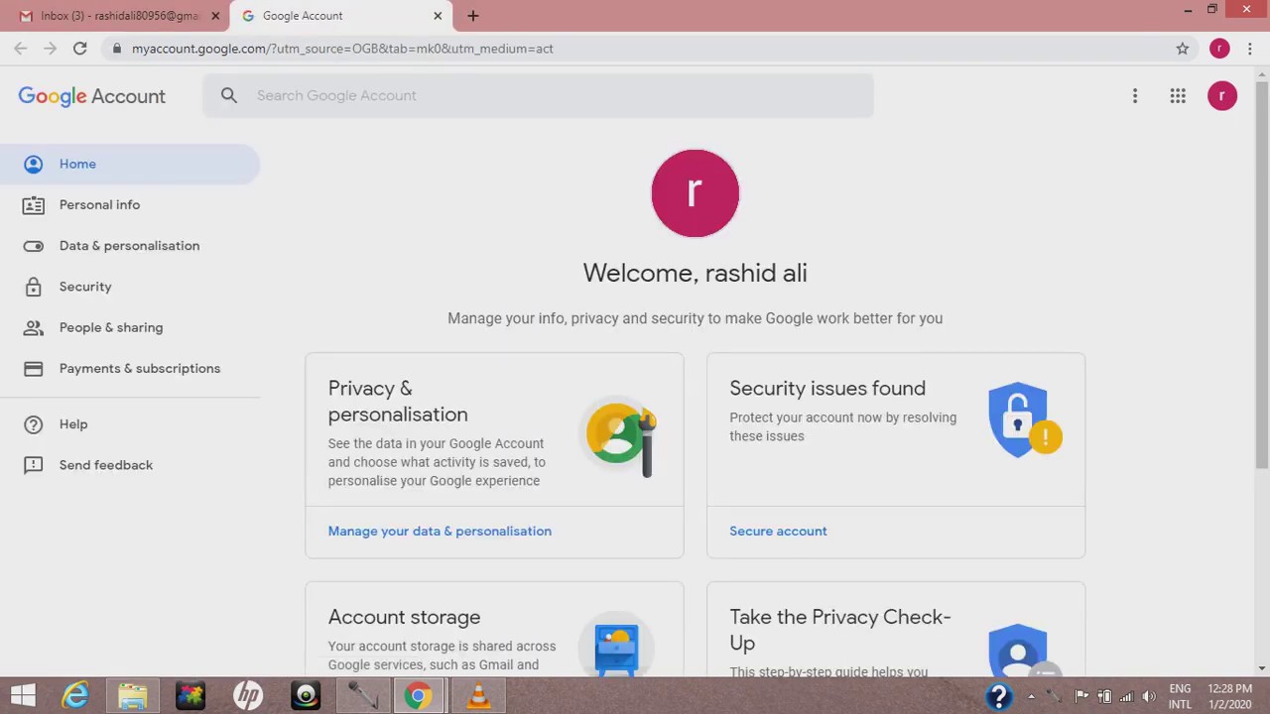Click the Data & personalisation toggle icon
Screen dimensions: 1270x714
tap(33, 246)
